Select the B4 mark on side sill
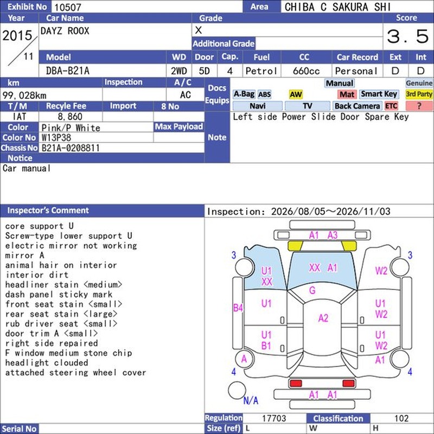Viewport: 434px width, 434px height. pyautogui.click(x=238, y=308)
